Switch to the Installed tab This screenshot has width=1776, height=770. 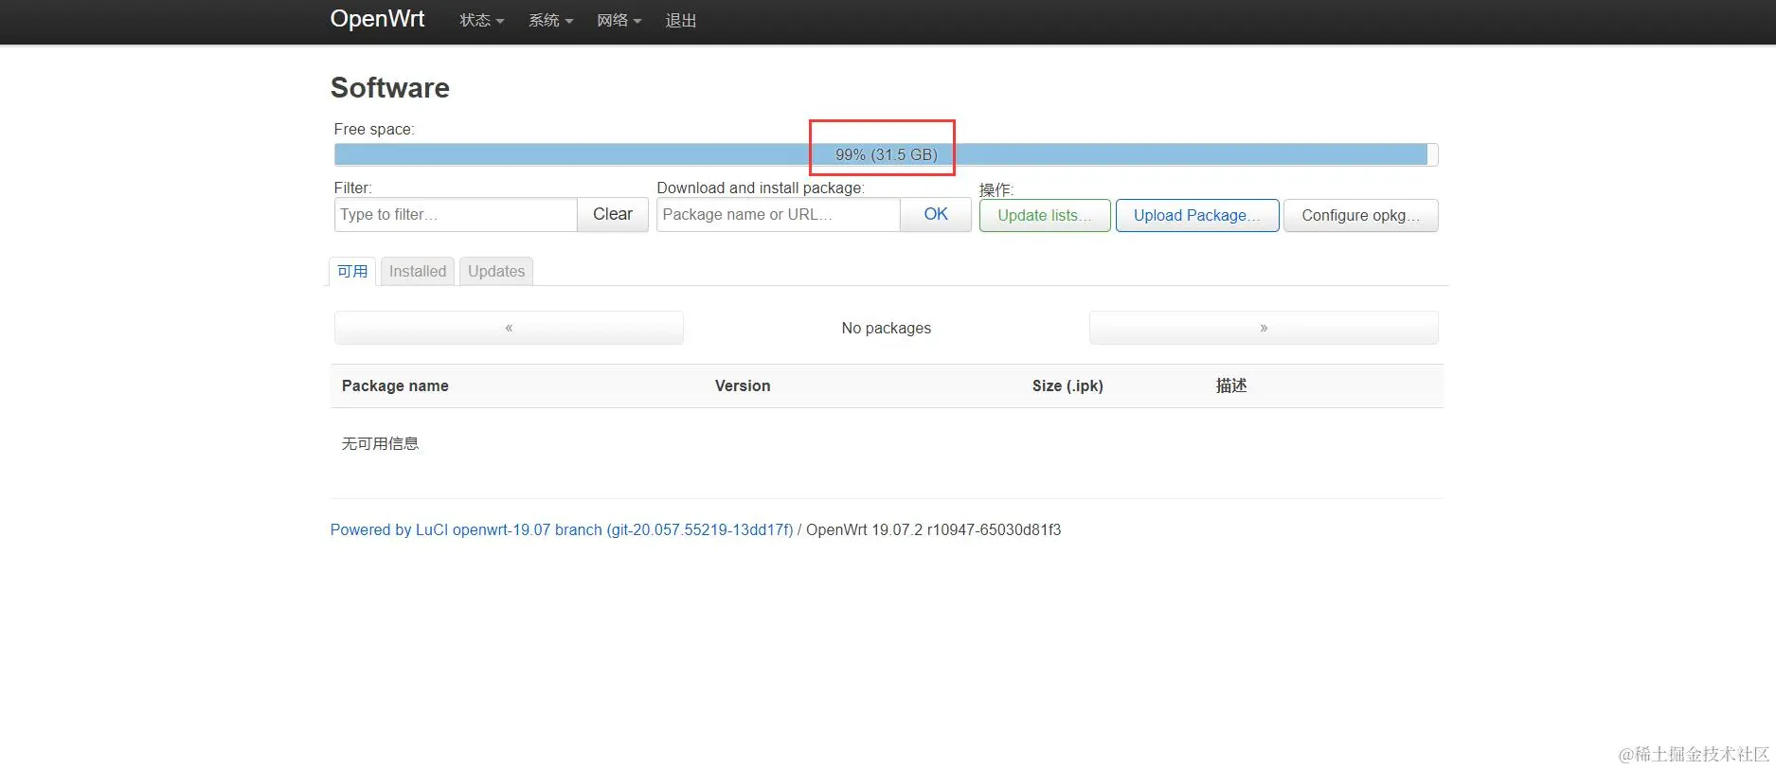pos(418,272)
